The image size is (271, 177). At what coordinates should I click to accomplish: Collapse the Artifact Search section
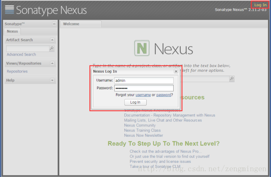click(x=52, y=40)
